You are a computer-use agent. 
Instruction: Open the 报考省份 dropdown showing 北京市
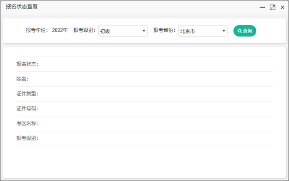coord(203,31)
